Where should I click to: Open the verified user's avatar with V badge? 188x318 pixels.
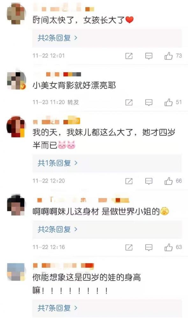point(17,80)
